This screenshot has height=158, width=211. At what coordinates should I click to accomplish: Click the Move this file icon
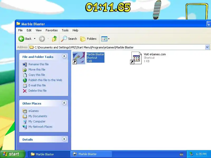[x=25, y=70]
